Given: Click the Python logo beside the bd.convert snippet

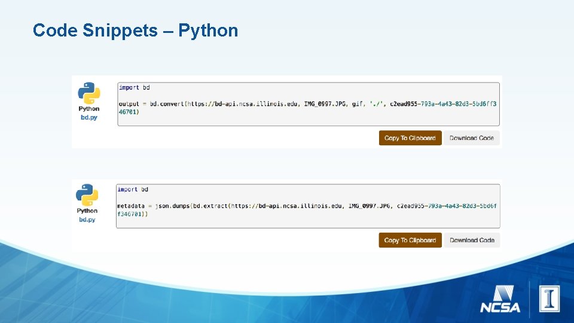Looking at the screenshot, I should click(x=89, y=93).
